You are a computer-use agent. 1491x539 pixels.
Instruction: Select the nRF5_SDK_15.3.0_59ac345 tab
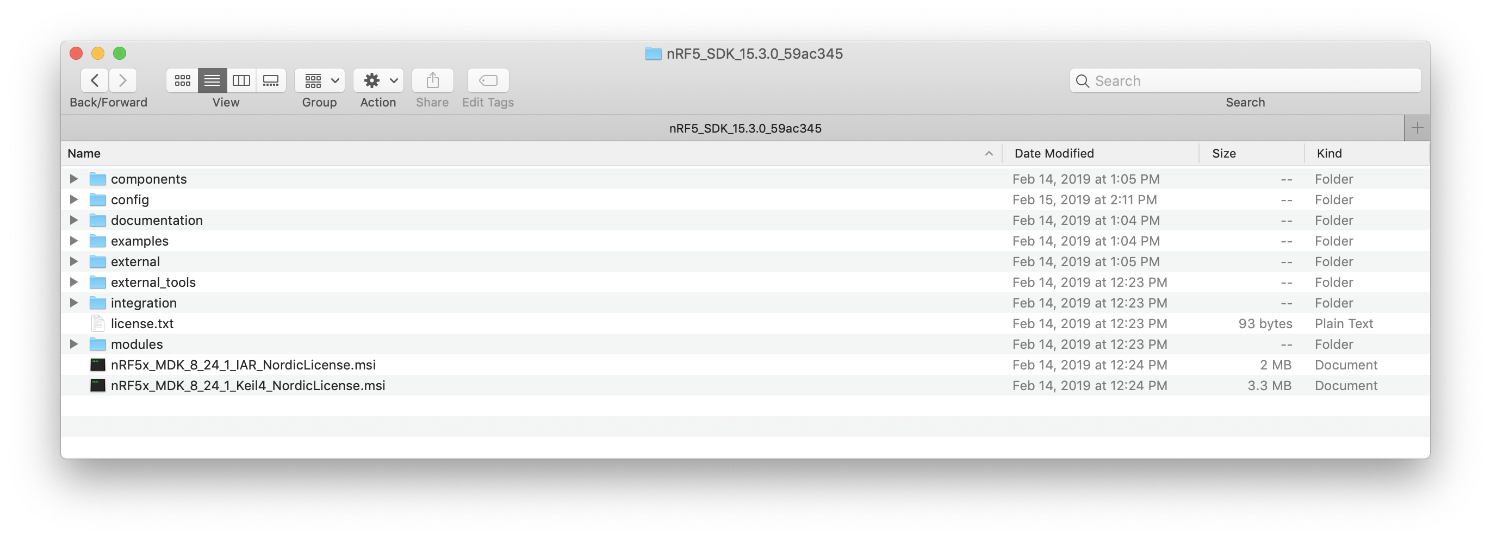coord(745,128)
